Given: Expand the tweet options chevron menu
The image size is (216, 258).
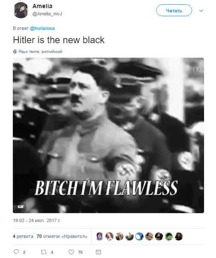Looking at the screenshot, I should pos(201,11).
